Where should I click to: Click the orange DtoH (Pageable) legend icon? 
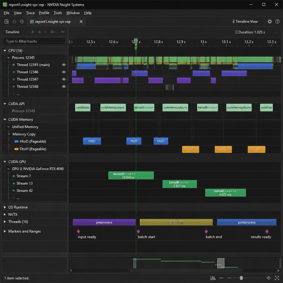coord(16,149)
